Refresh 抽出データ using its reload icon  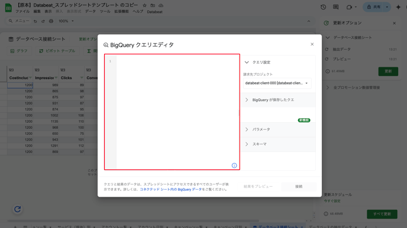click(x=327, y=49)
